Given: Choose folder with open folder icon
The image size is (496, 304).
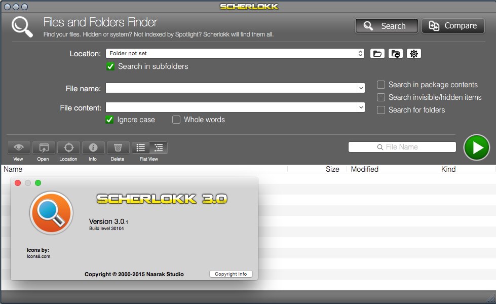Looking at the screenshot, I should (x=377, y=54).
